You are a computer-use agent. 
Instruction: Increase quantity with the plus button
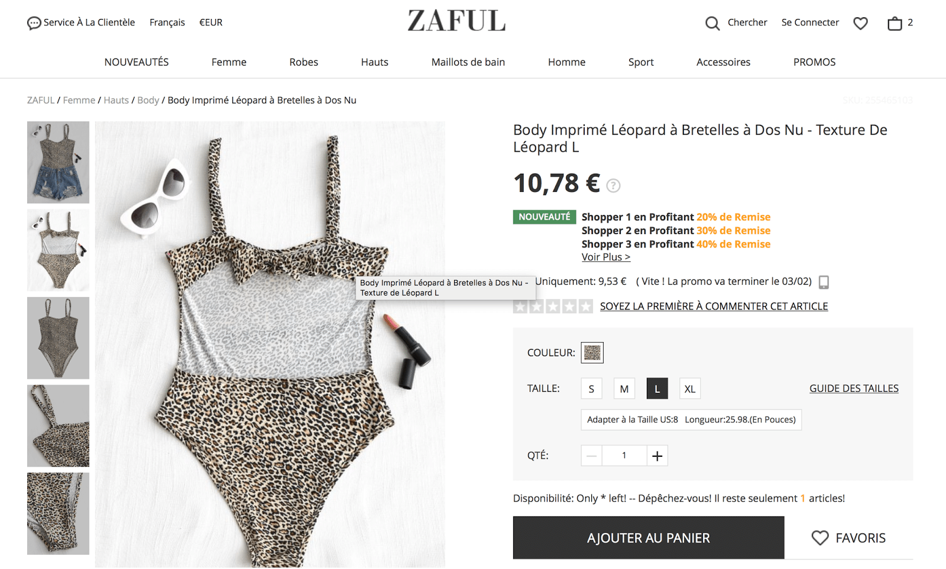(x=657, y=456)
